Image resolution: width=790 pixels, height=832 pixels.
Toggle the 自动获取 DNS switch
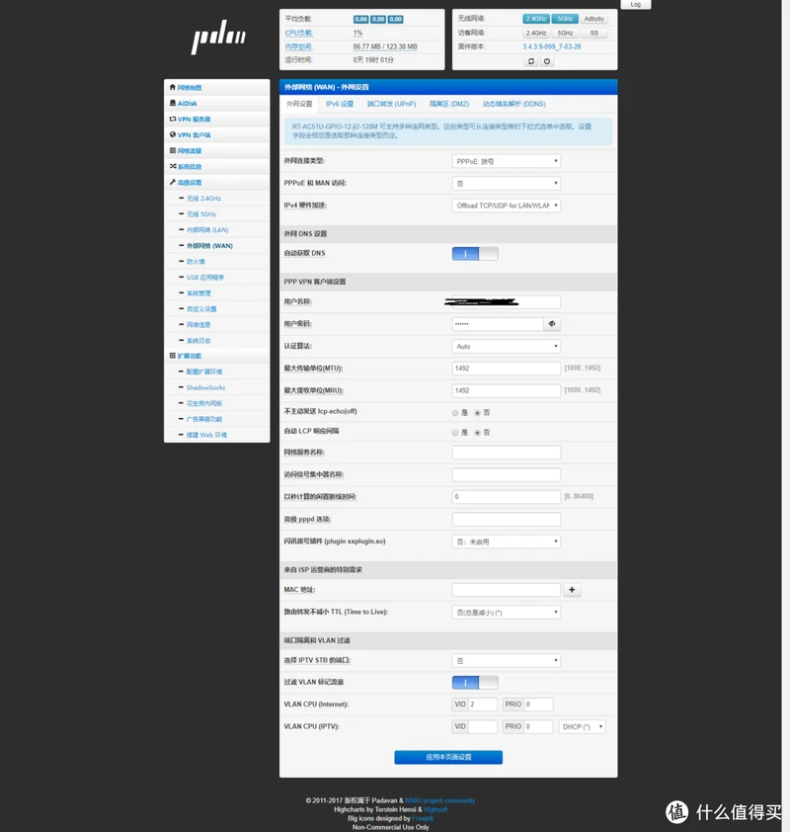point(475,254)
